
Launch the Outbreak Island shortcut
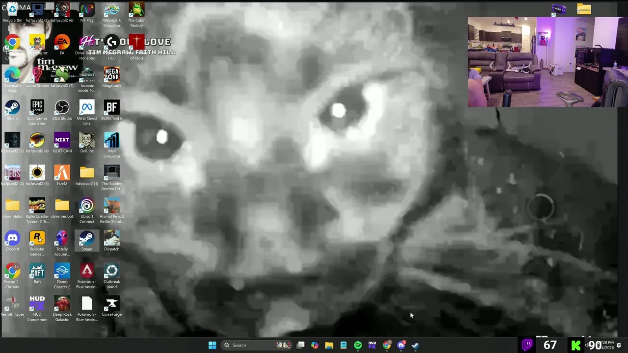(112, 277)
